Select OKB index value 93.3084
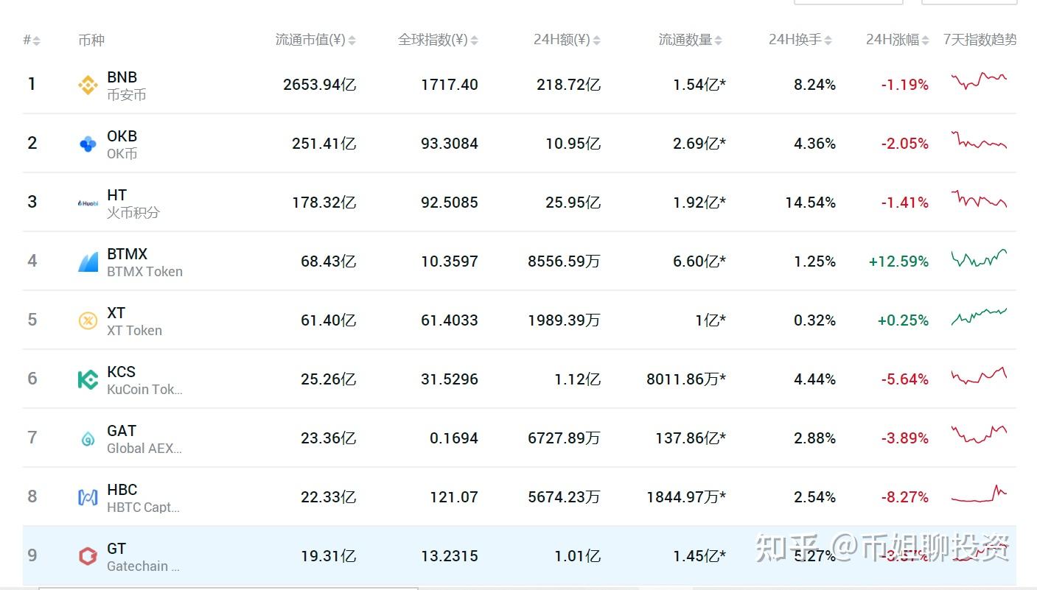This screenshot has width=1037, height=590. coord(450,144)
